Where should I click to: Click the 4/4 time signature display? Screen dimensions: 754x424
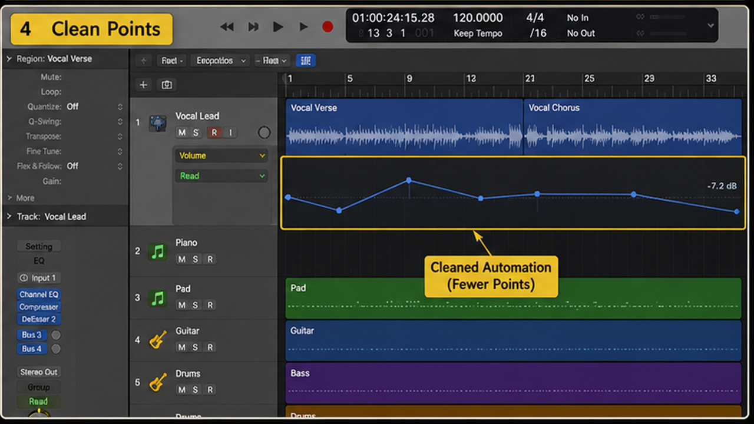[535, 18]
